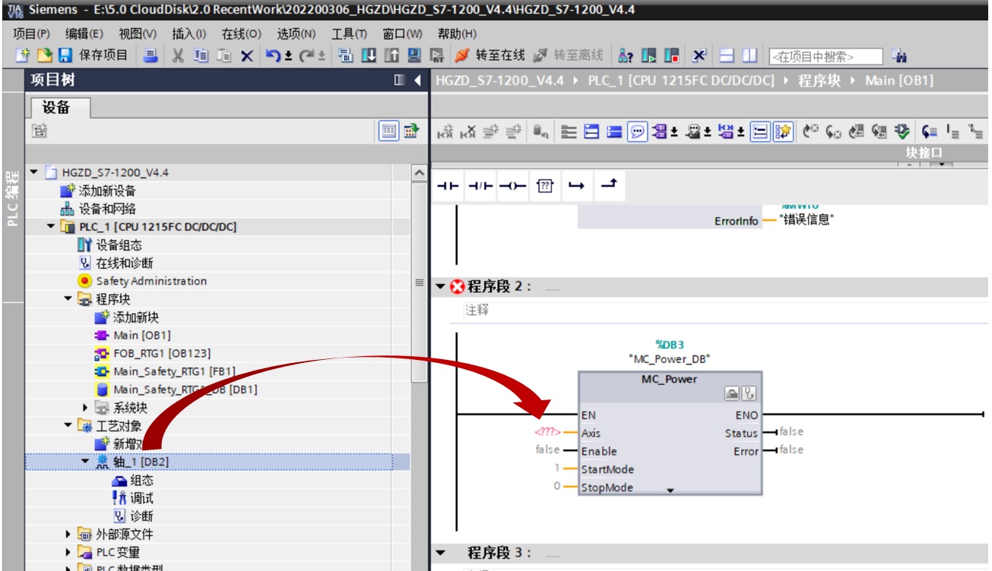Toggle network comments display in editor toolbar
Screen dimensions: 992x571
click(x=636, y=132)
